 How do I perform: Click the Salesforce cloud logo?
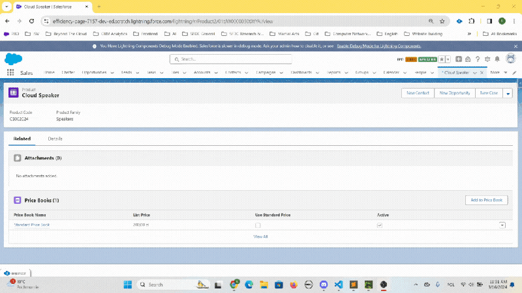point(13,59)
